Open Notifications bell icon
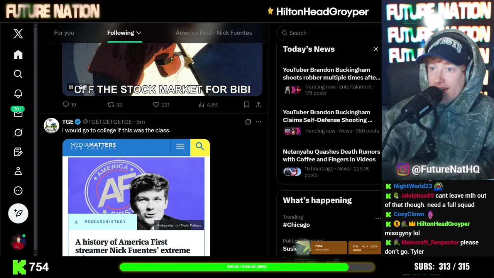494x278 pixels. pyautogui.click(x=18, y=93)
